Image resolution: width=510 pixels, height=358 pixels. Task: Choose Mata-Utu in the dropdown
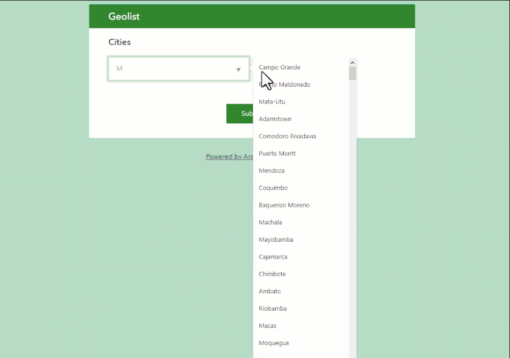272,101
